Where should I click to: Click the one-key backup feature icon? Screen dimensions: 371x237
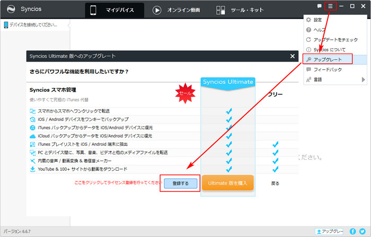pos(33,119)
